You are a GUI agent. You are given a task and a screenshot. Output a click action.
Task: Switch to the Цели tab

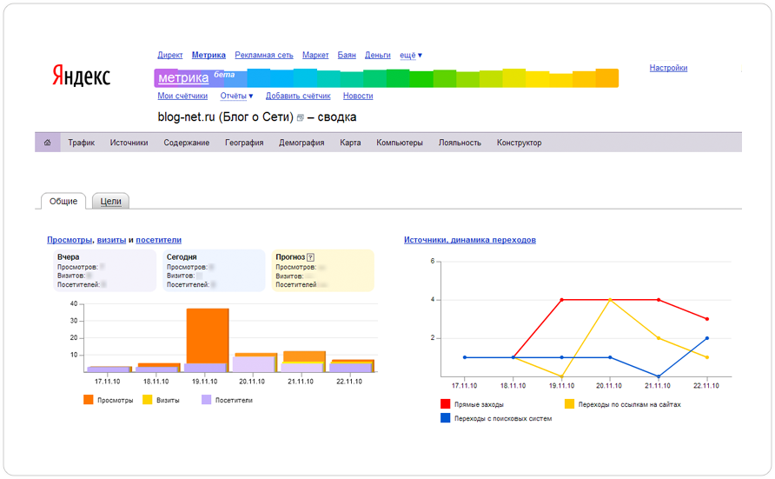click(110, 201)
